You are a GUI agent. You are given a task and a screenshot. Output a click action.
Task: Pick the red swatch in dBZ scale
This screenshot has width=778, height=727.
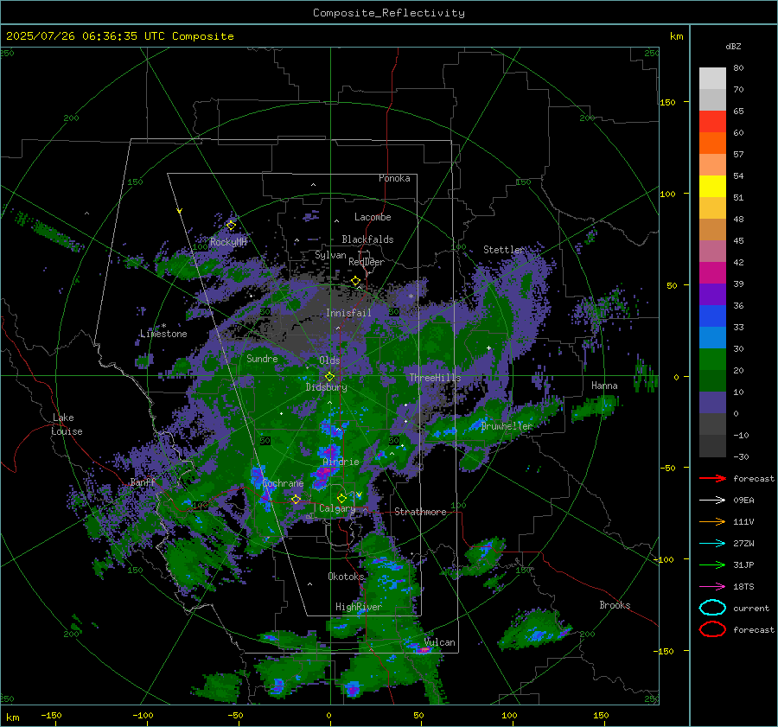[712, 122]
